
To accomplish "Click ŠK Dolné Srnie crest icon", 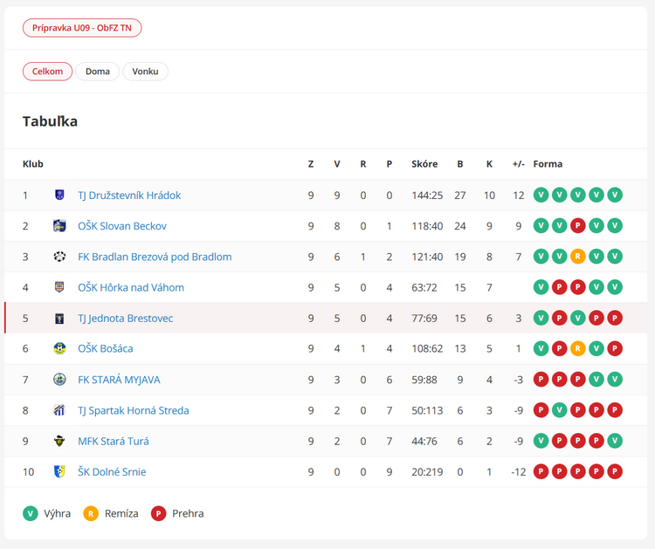I will tap(59, 472).
